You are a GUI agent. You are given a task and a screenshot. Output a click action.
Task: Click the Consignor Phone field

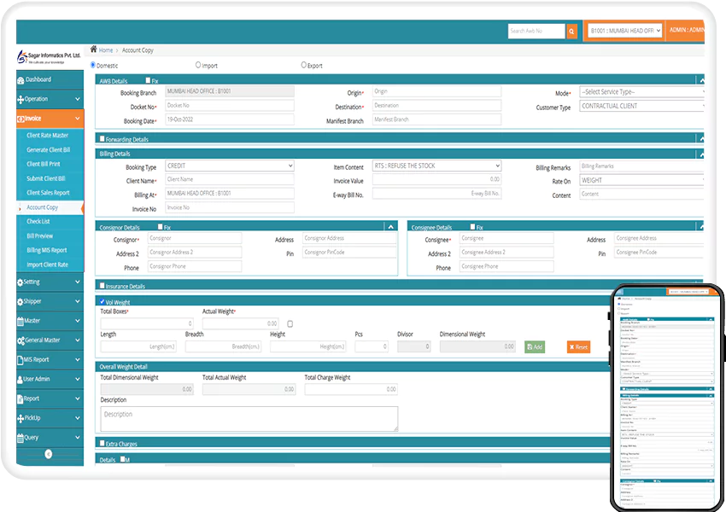pos(195,266)
